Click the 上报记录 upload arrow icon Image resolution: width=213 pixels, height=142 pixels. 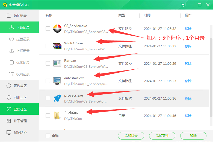tap(11, 51)
